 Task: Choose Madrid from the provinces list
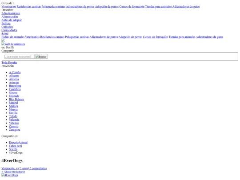coord(13,103)
